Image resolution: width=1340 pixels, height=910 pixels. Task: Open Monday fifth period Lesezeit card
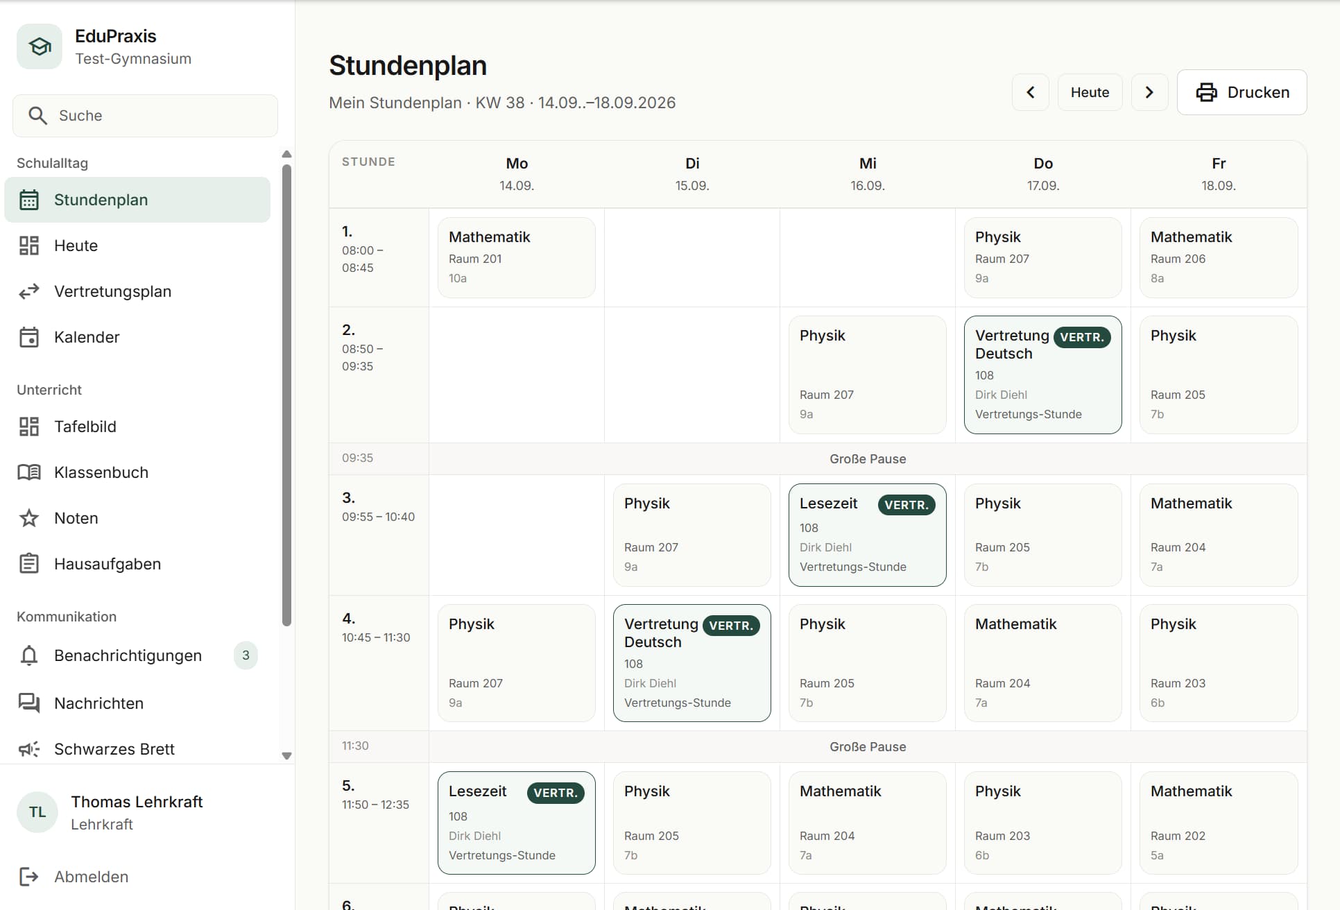tap(517, 823)
